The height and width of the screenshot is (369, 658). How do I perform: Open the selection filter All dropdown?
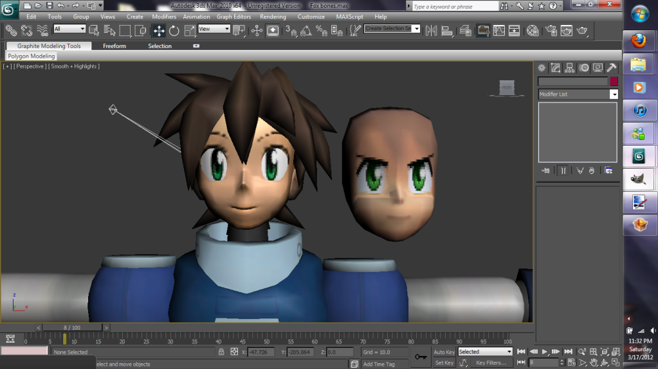(x=69, y=28)
